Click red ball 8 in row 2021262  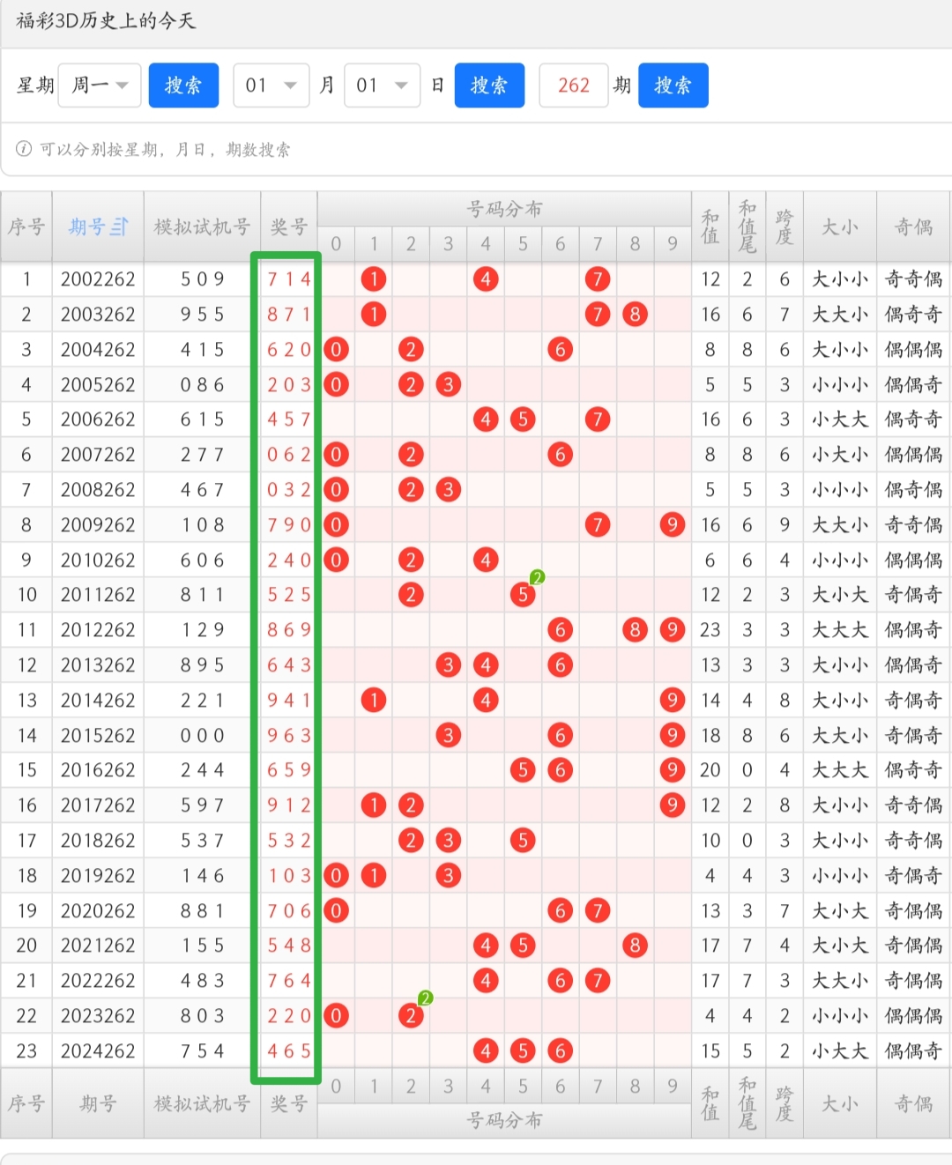pos(635,946)
